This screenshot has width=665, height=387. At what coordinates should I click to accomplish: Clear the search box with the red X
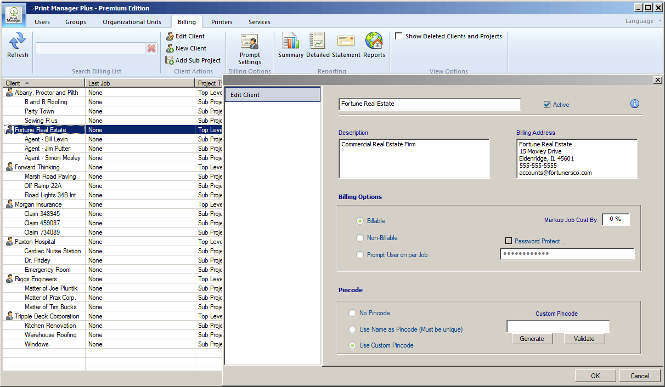click(x=151, y=49)
